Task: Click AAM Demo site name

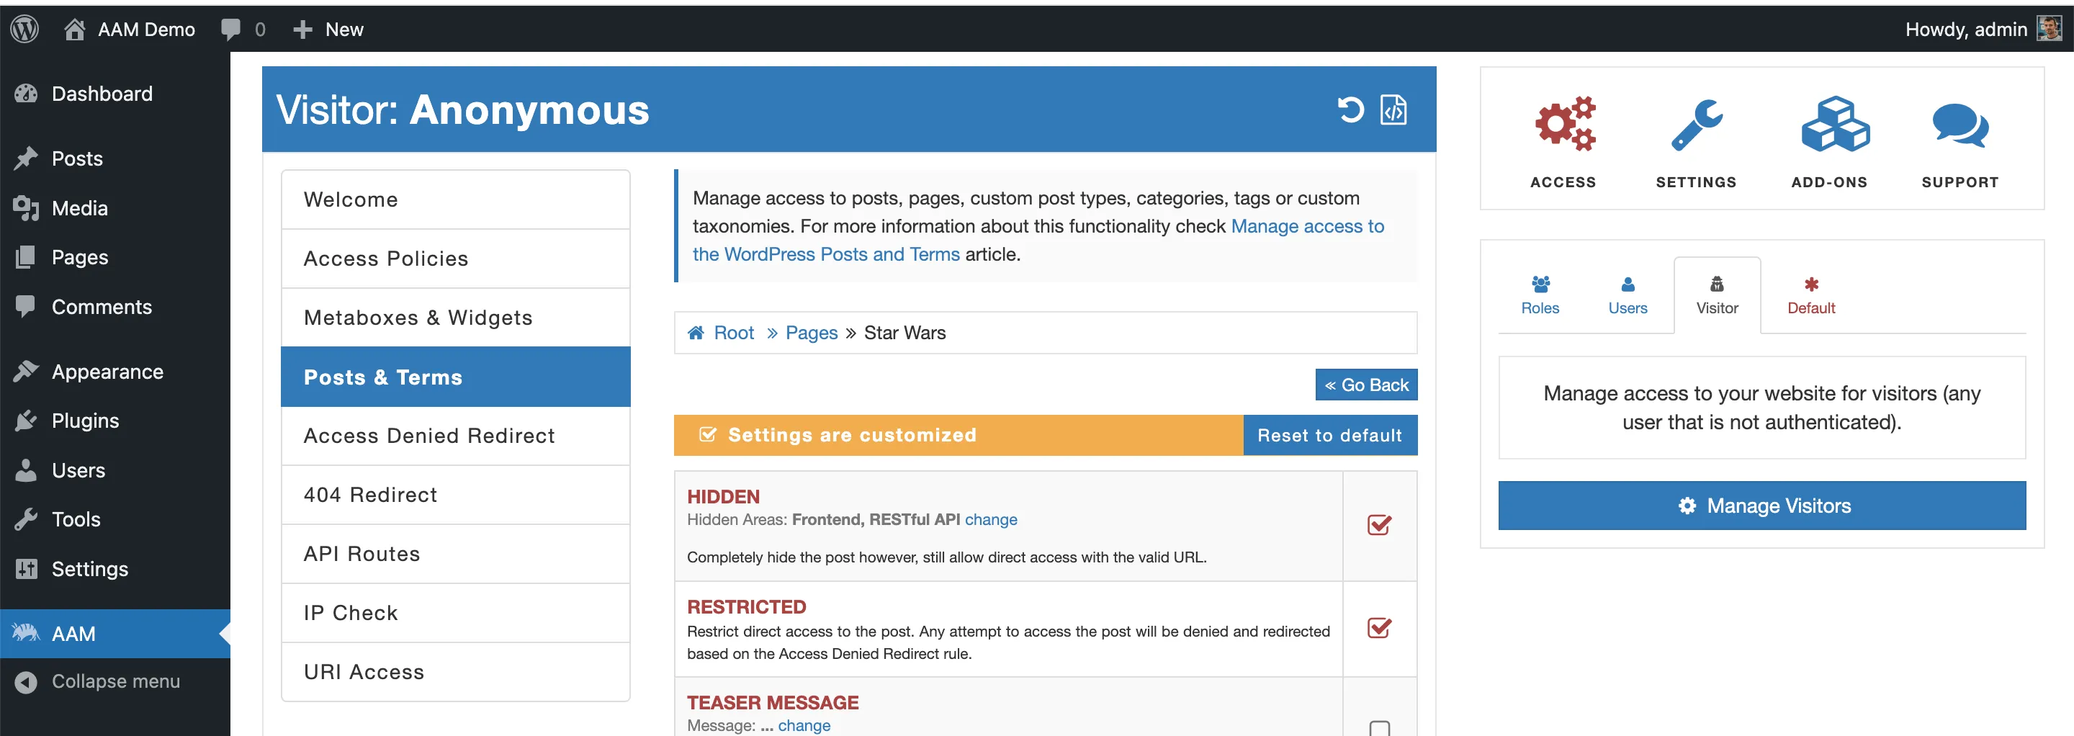Action: [x=146, y=30]
